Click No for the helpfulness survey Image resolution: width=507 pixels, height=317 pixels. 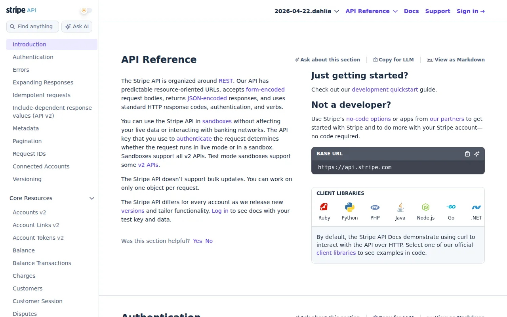tap(209, 241)
